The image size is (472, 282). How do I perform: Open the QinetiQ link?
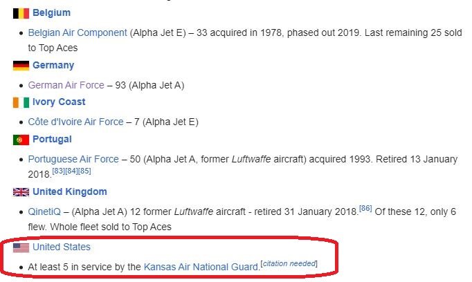coord(44,211)
